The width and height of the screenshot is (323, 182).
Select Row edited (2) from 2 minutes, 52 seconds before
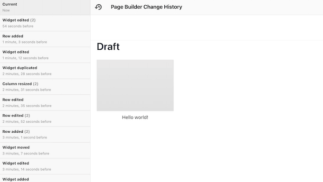(x=45, y=118)
